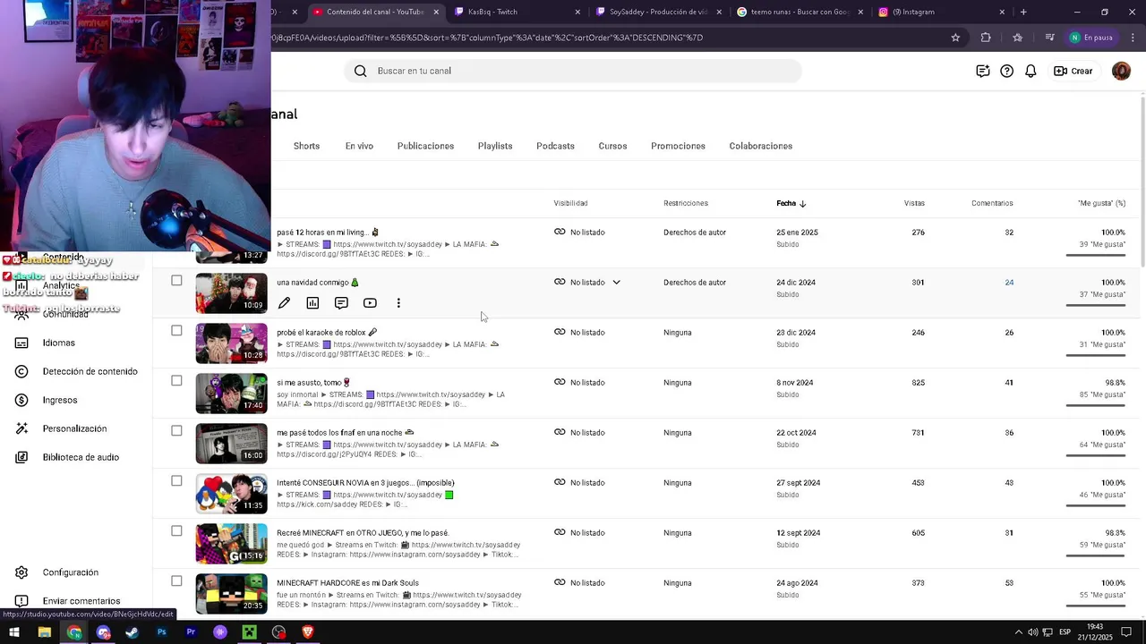The height and width of the screenshot is (644, 1146).
Task: Open Minecraft from the taskbar
Action: click(249, 632)
